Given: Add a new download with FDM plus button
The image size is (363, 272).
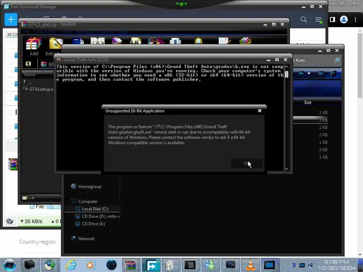Looking at the screenshot, I should [x=11, y=19].
